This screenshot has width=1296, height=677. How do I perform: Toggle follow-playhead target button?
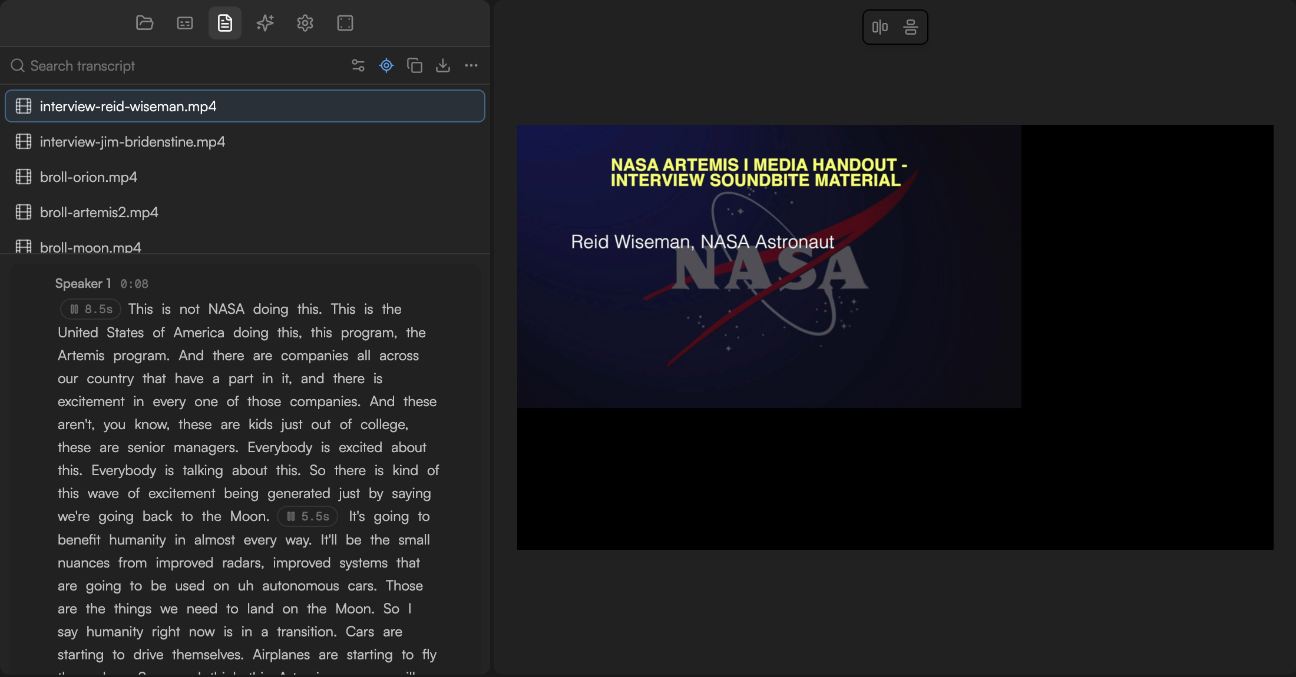386,65
